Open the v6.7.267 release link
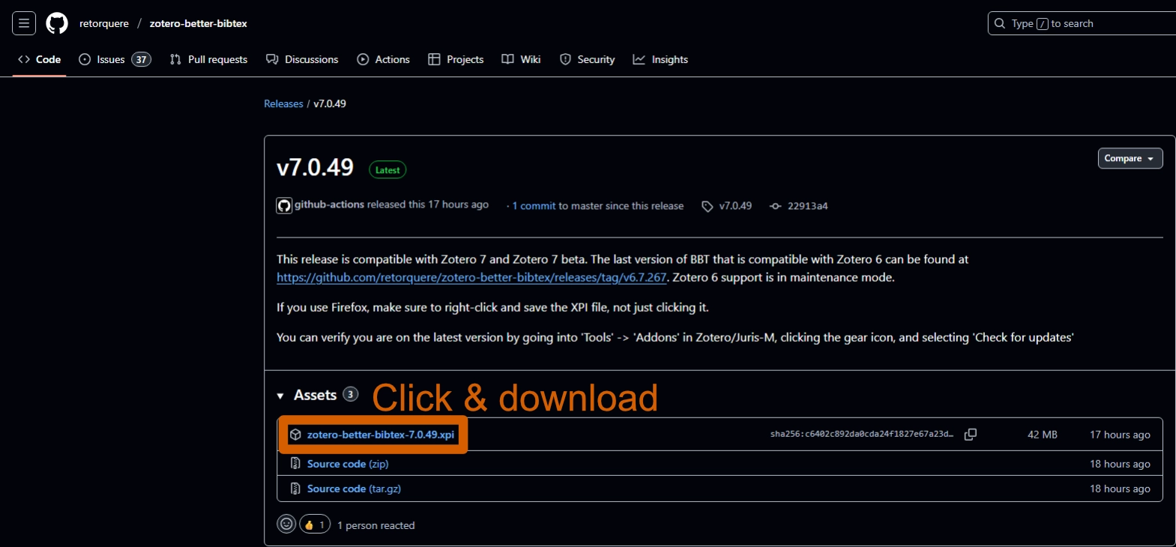1176x547 pixels. [471, 277]
